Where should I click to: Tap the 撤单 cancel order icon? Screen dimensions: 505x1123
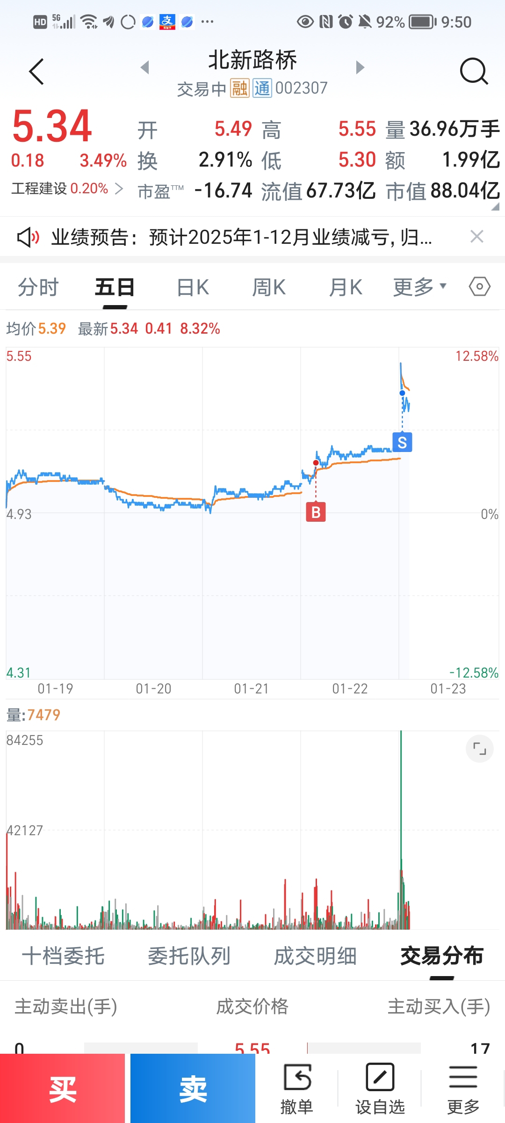(296, 1088)
